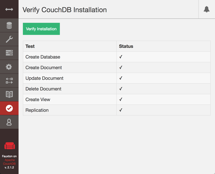Show notifications using the bell icon
The image size is (215, 174).
click(206, 9)
